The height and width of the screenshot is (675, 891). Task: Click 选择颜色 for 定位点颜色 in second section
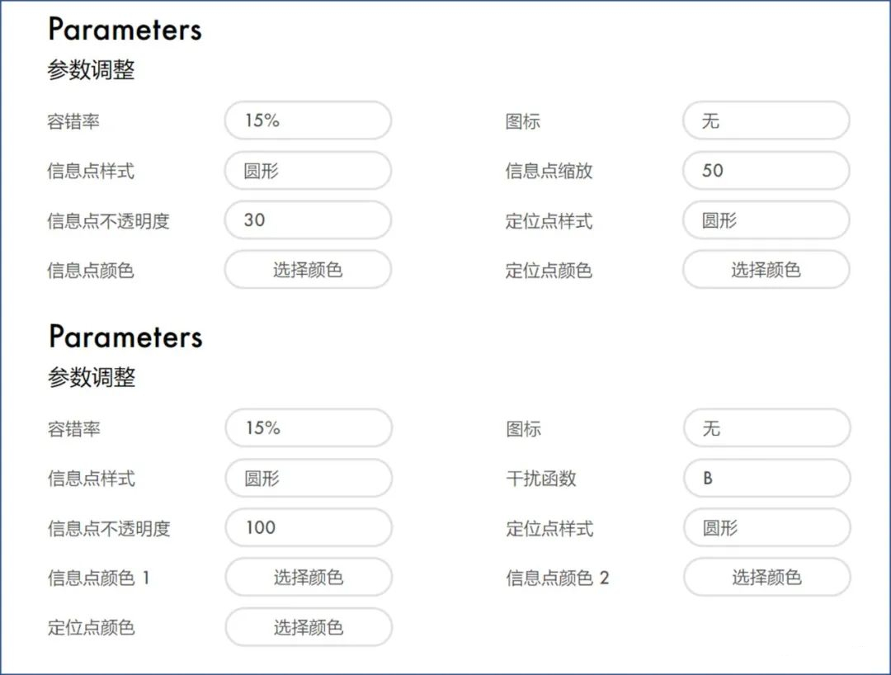click(308, 627)
